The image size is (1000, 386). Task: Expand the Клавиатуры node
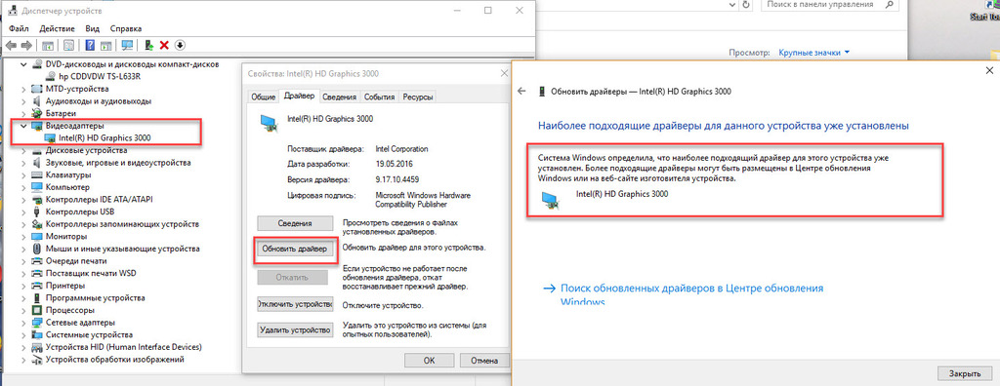coord(24,175)
